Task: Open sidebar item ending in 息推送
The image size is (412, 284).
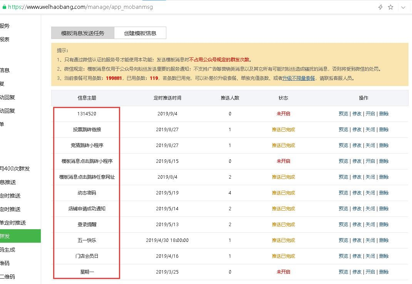Action: pos(8,182)
